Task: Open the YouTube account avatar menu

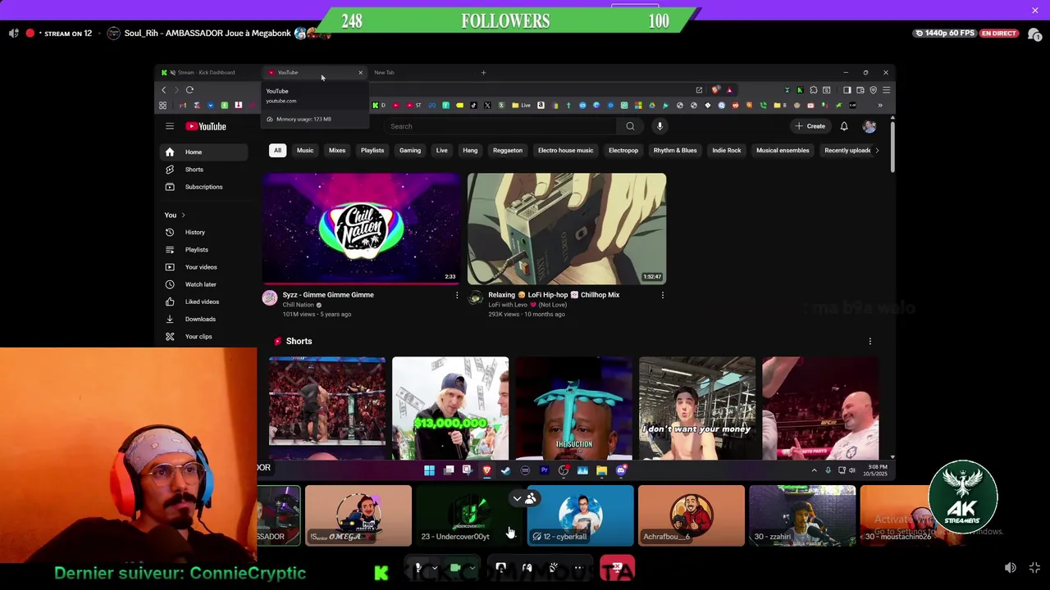Action: point(870,126)
